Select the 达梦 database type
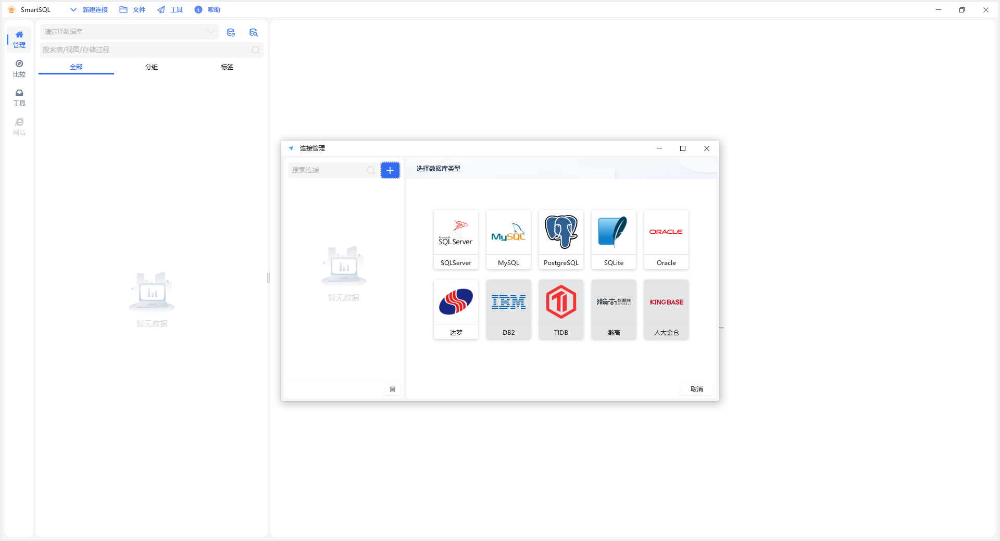This screenshot has height=541, width=1000. [x=456, y=309]
